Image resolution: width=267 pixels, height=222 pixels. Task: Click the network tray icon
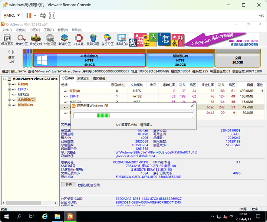click(x=219, y=217)
